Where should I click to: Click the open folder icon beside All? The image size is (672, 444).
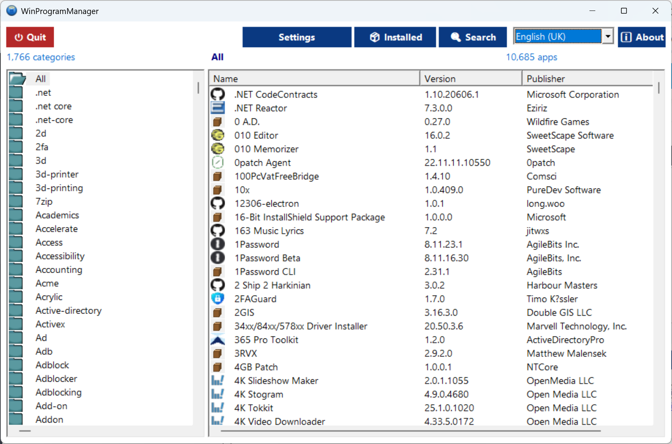pyautogui.click(x=17, y=79)
